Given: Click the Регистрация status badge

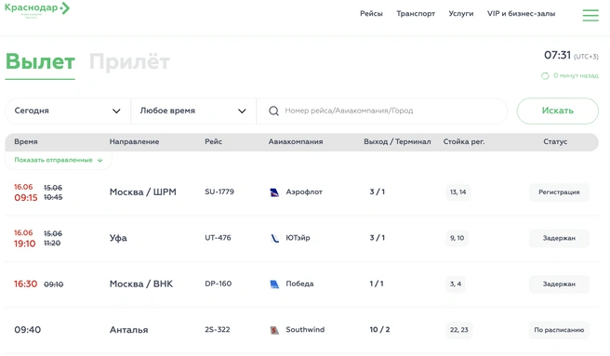Looking at the screenshot, I should coord(559,192).
